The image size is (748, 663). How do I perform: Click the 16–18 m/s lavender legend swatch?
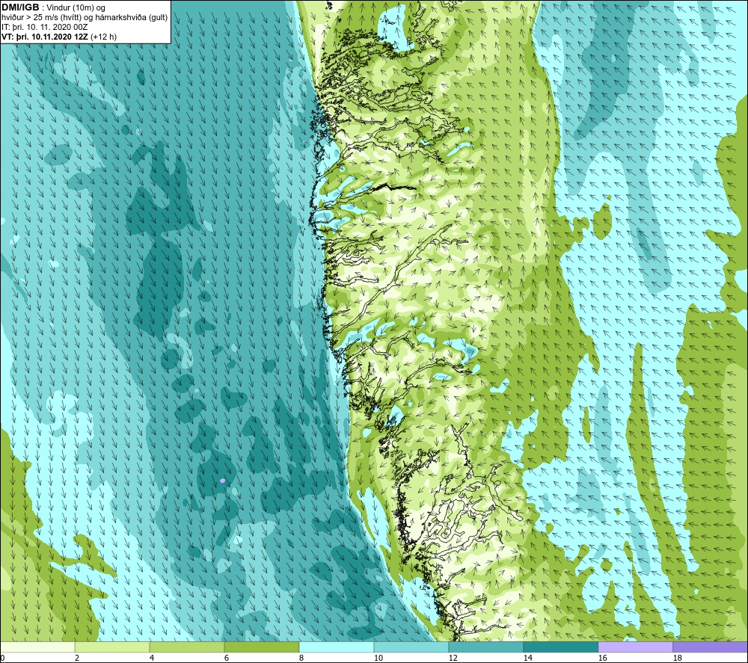tap(635, 647)
